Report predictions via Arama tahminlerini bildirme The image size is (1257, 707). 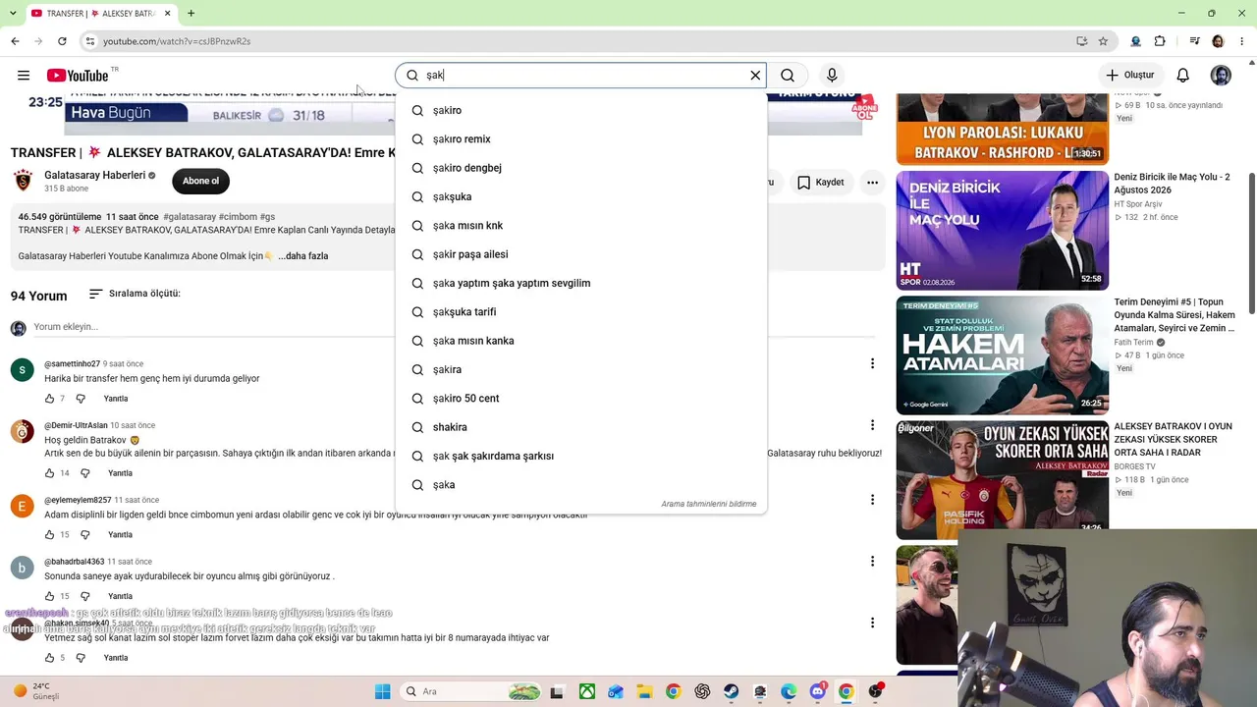click(709, 504)
